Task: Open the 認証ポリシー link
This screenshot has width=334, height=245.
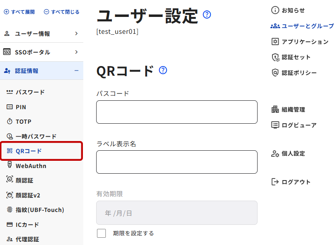Action: [x=299, y=73]
